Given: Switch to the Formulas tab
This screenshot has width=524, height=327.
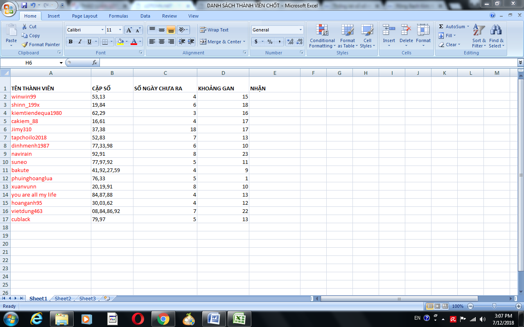Looking at the screenshot, I should (x=118, y=16).
